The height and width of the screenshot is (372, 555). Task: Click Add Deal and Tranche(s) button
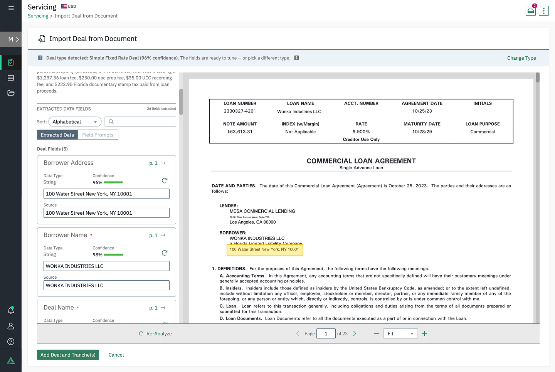tap(68, 355)
